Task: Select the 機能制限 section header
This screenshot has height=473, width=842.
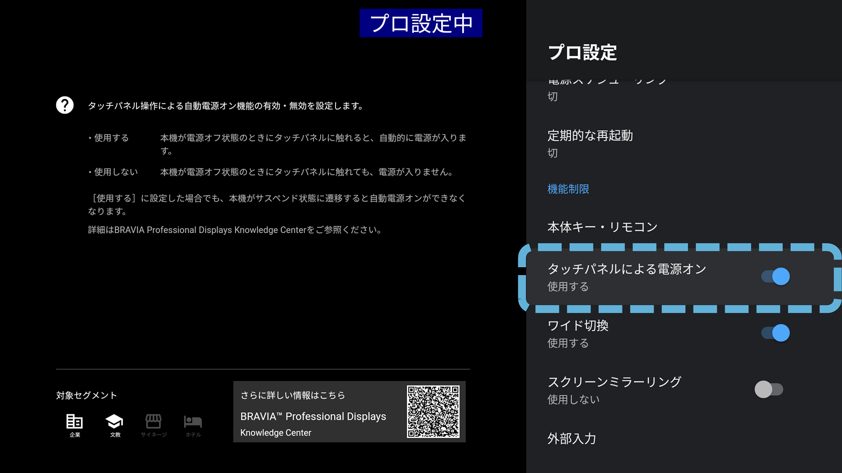Action: click(x=568, y=189)
